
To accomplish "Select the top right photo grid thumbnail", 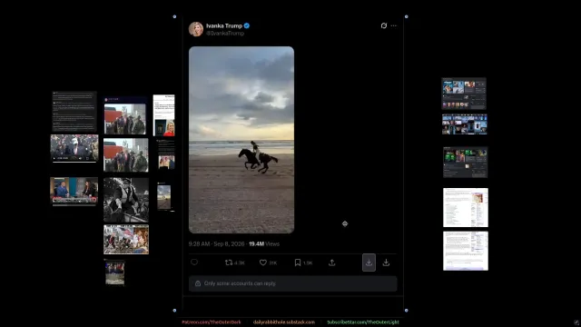I will tap(464, 94).
